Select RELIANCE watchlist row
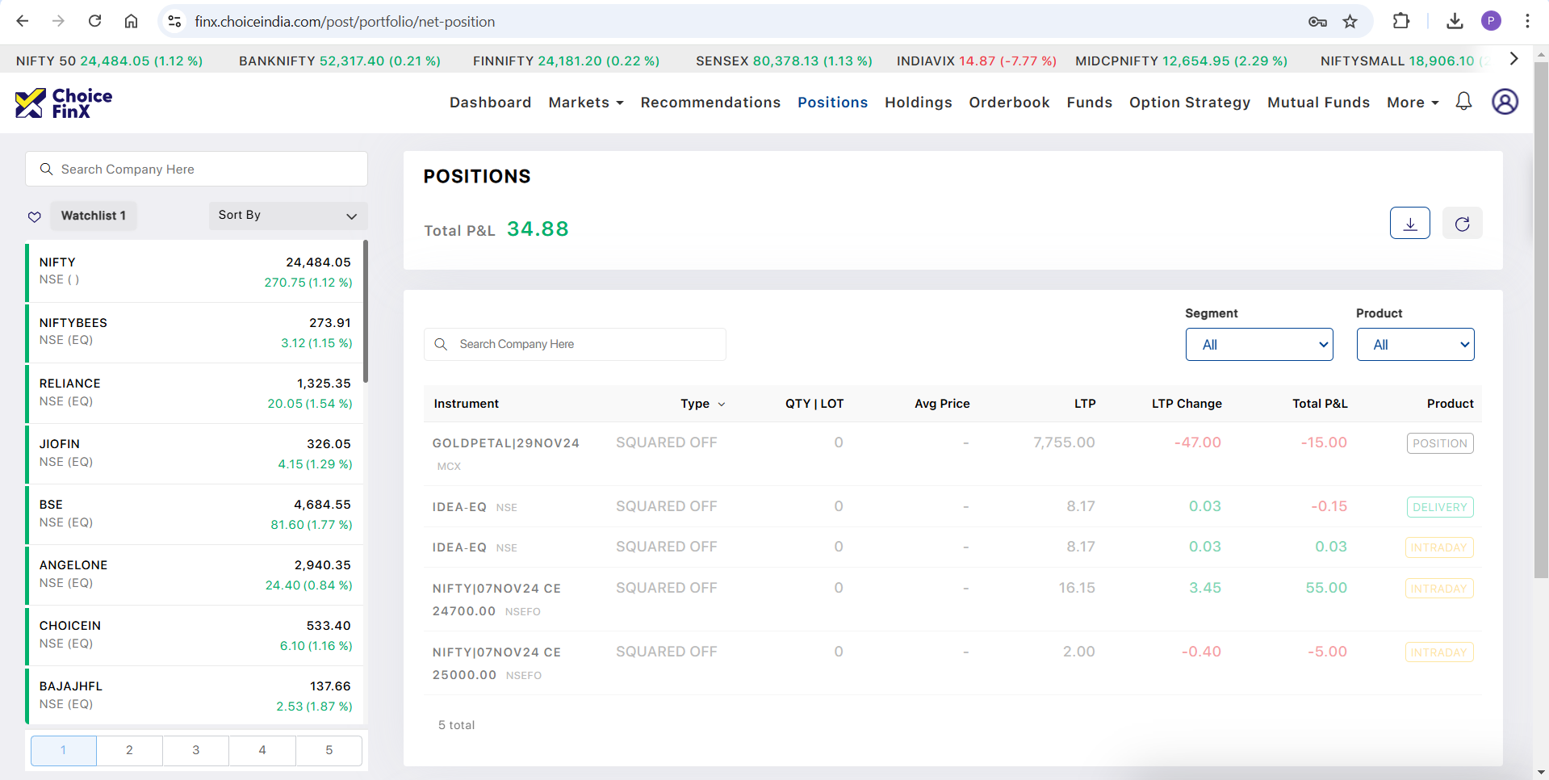Image resolution: width=1549 pixels, height=780 pixels. (x=195, y=393)
